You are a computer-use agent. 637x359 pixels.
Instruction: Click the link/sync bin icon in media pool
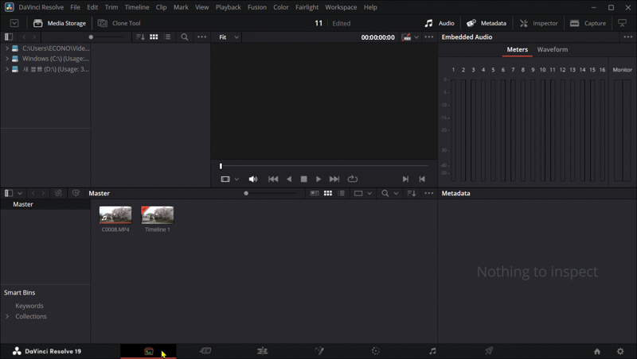click(x=58, y=193)
